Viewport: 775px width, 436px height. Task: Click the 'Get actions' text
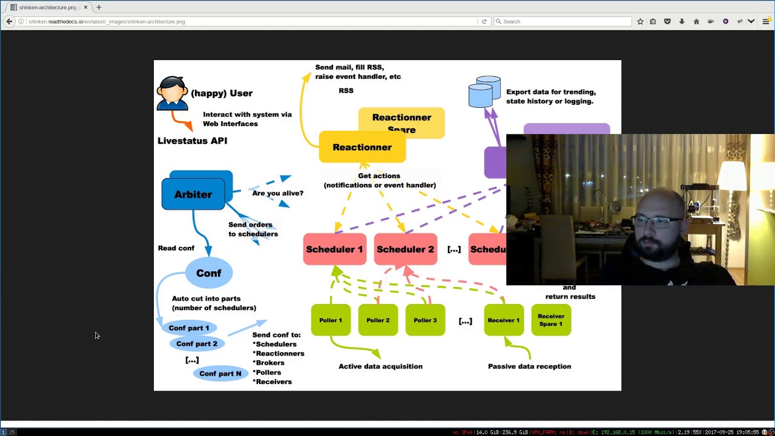[379, 176]
